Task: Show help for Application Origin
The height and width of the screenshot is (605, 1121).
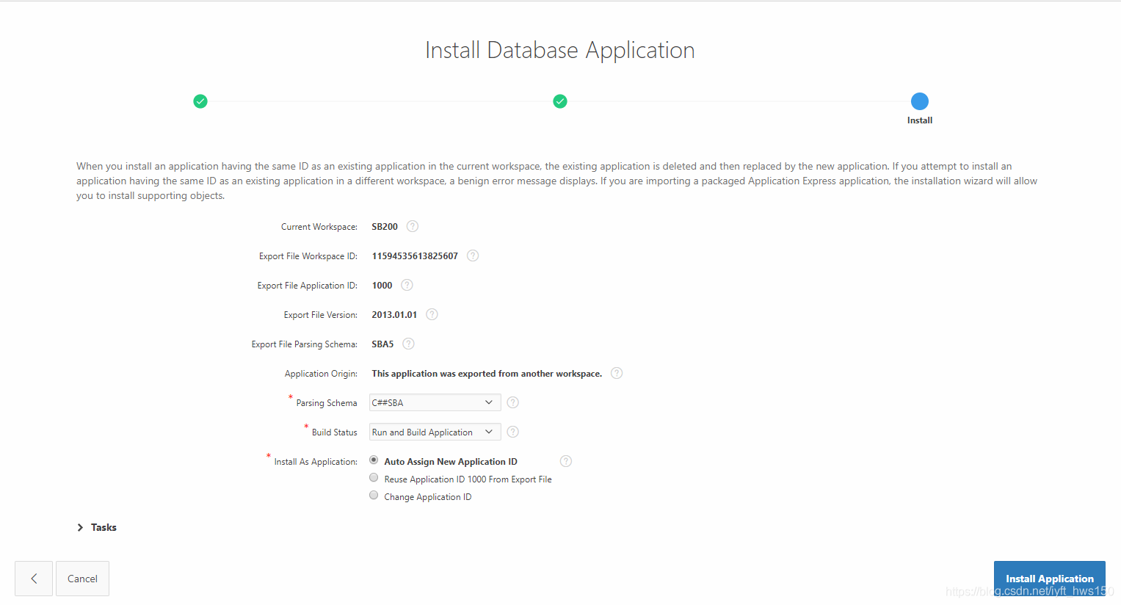Action: click(x=617, y=373)
